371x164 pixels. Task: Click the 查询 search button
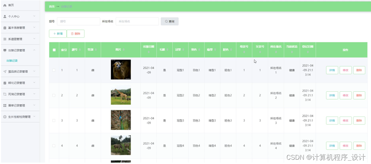pyautogui.click(x=170, y=21)
